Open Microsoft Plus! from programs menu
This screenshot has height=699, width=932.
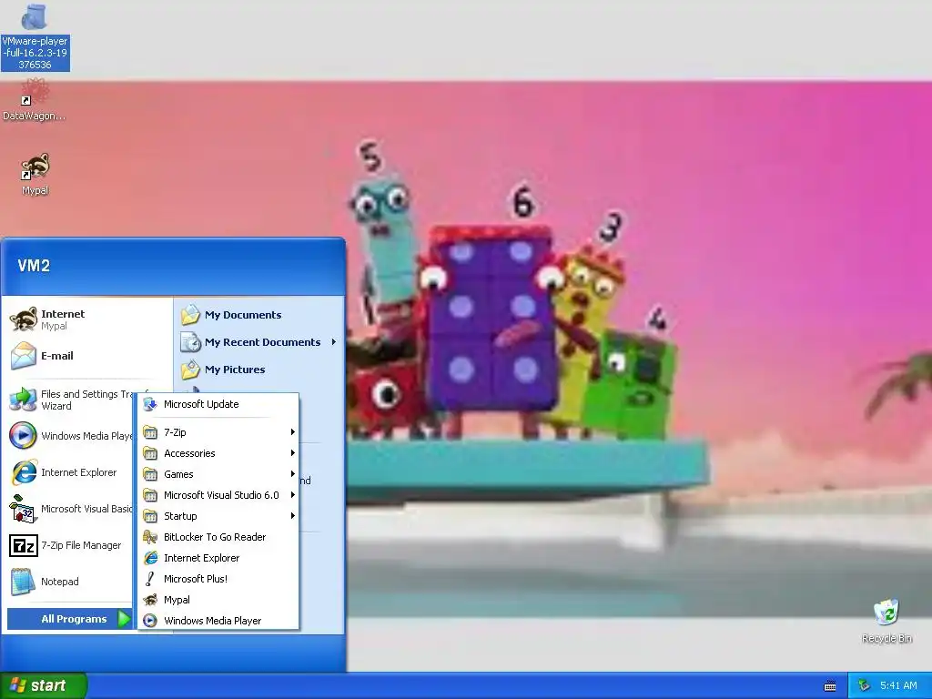coord(218,578)
